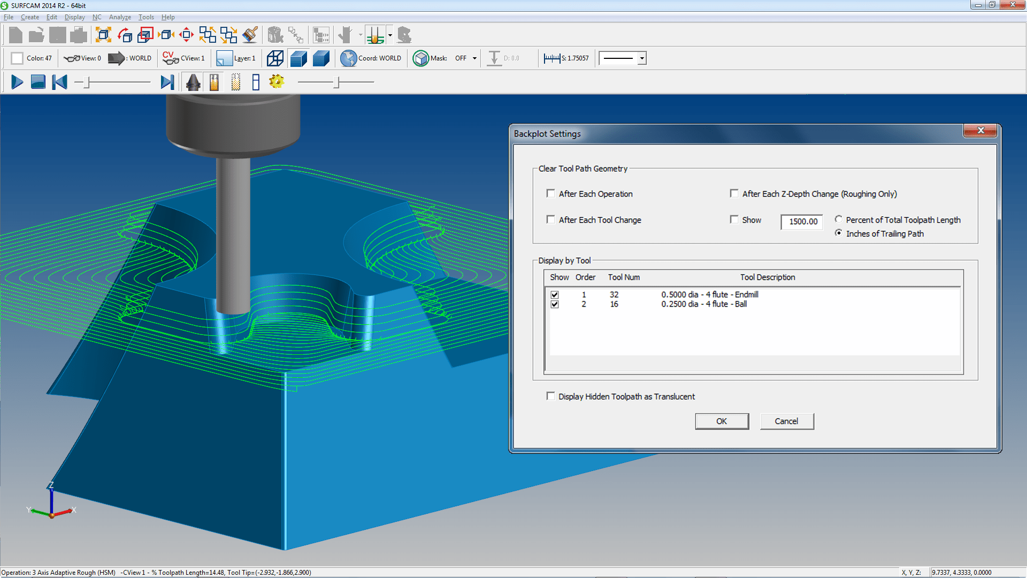Click the 1500.00 trailing path input field
The image size is (1027, 578).
coord(801,222)
